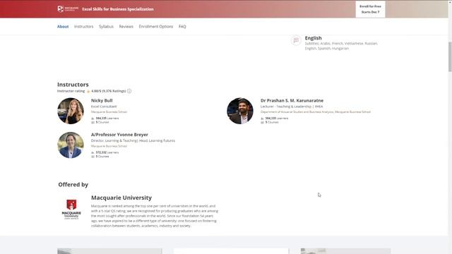This screenshot has height=254, width=452.
Task: Click Excel Skills for Business Specialization title
Action: (x=118, y=9)
